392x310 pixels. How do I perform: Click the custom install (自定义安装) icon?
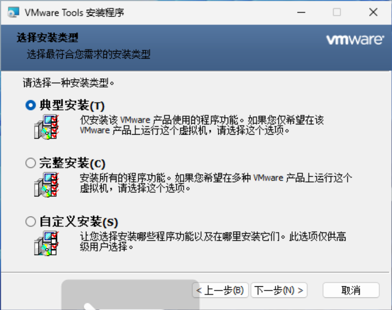point(47,243)
